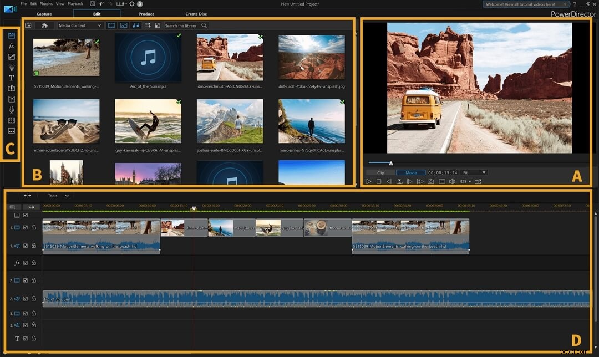
Task: Switch to the Produce tab
Action: (x=146, y=14)
